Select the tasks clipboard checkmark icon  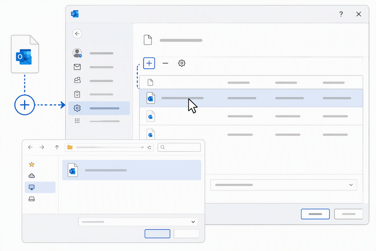tap(77, 94)
